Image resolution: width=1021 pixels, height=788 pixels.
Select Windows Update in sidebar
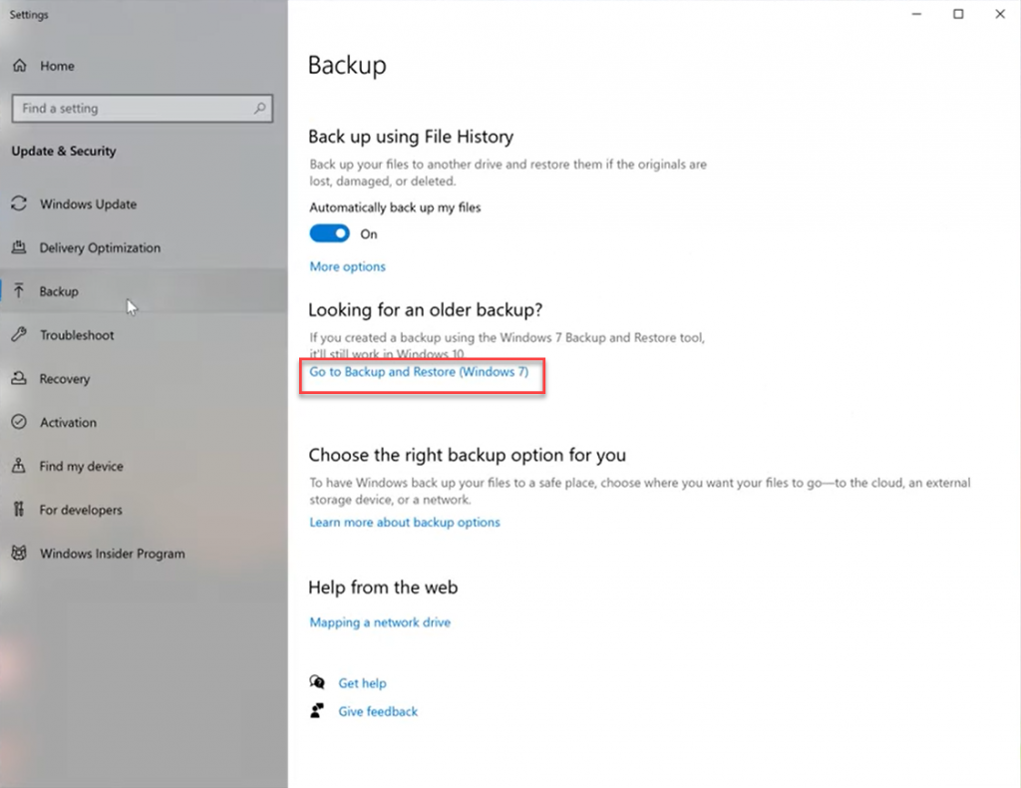(x=144, y=203)
